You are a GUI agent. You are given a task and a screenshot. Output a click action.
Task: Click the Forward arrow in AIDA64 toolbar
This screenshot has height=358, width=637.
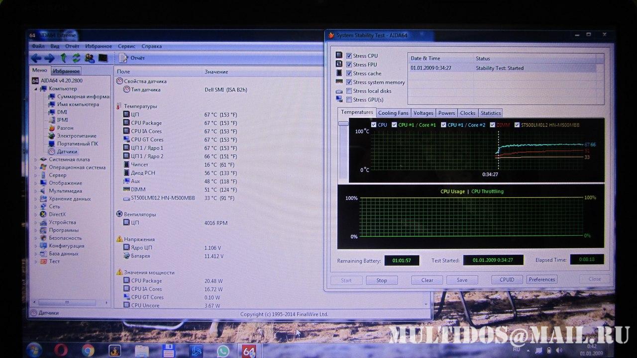coord(49,58)
